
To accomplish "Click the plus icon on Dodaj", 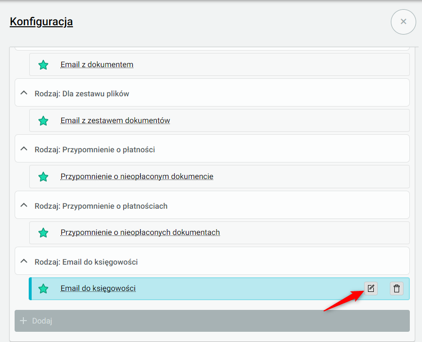I will (x=23, y=321).
